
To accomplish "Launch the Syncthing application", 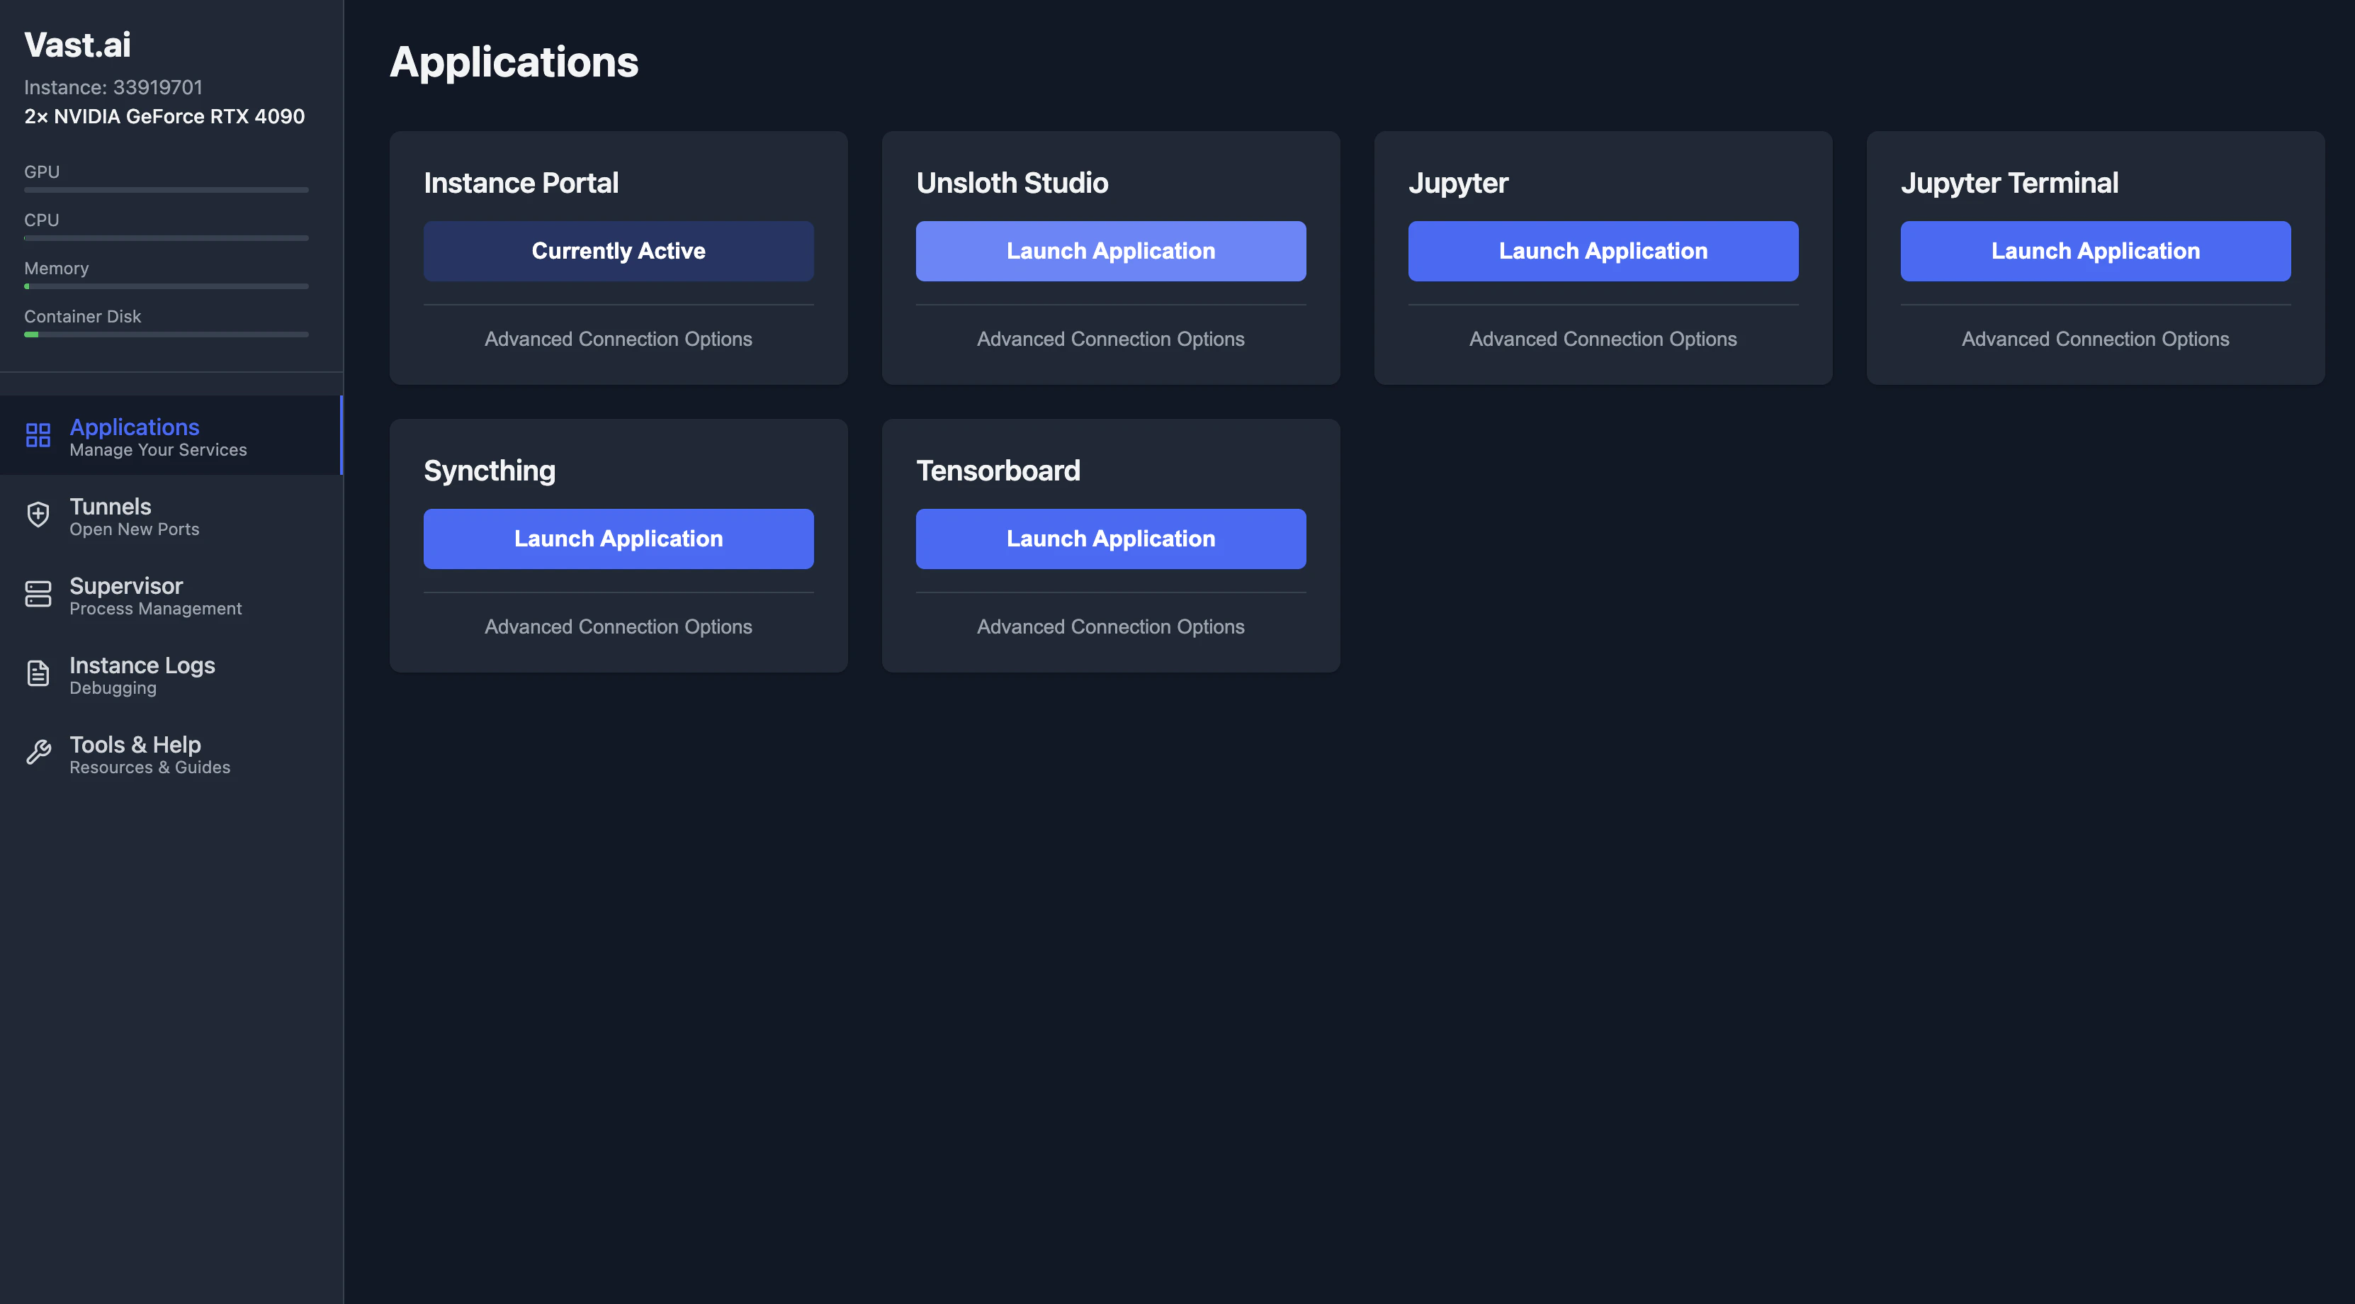I will coord(618,539).
